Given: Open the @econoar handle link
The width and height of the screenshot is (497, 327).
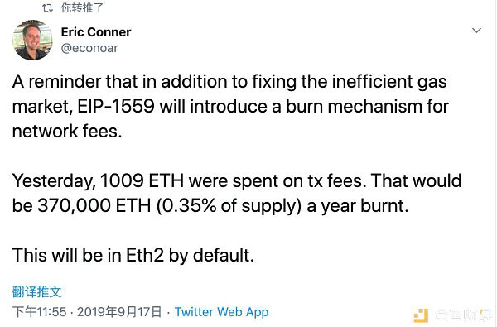Looking at the screenshot, I should pyautogui.click(x=89, y=48).
